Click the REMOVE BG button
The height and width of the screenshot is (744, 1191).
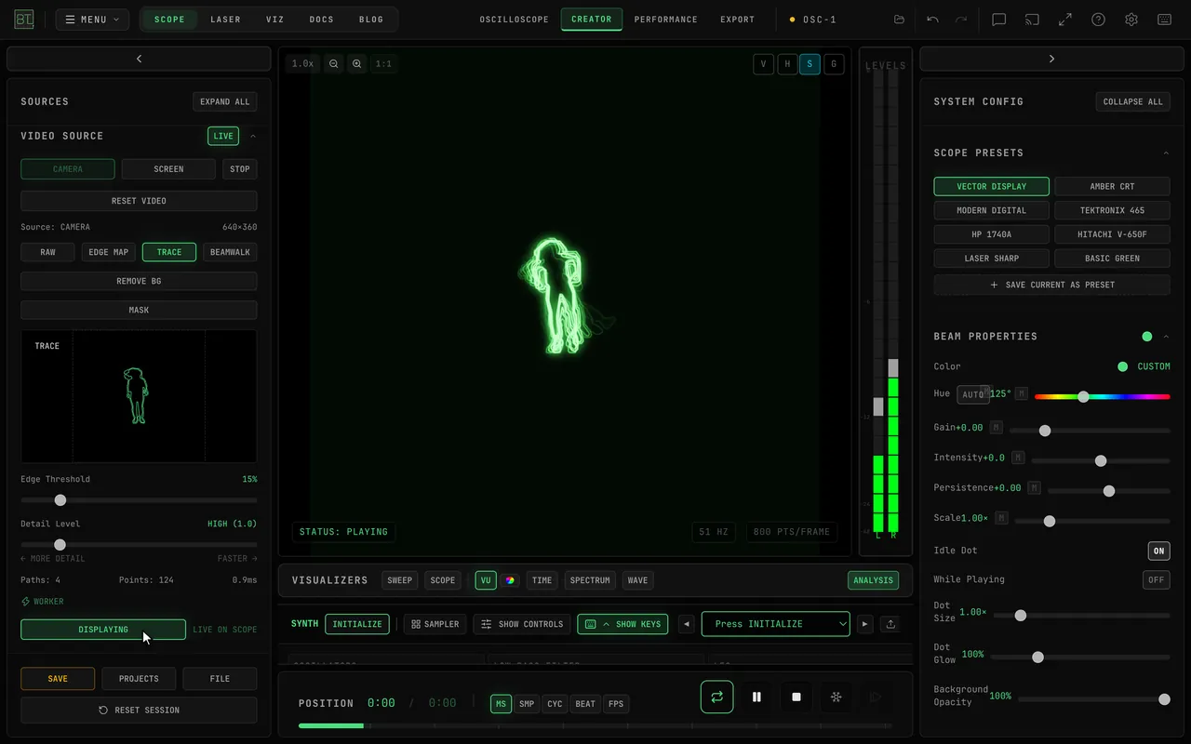[139, 281]
